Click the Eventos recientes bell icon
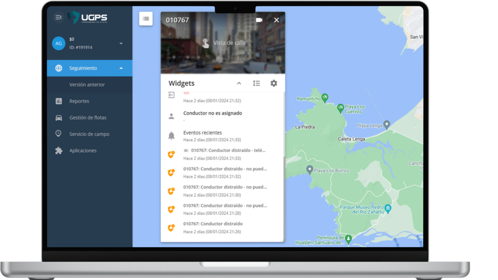498x280 pixels. [x=171, y=135]
